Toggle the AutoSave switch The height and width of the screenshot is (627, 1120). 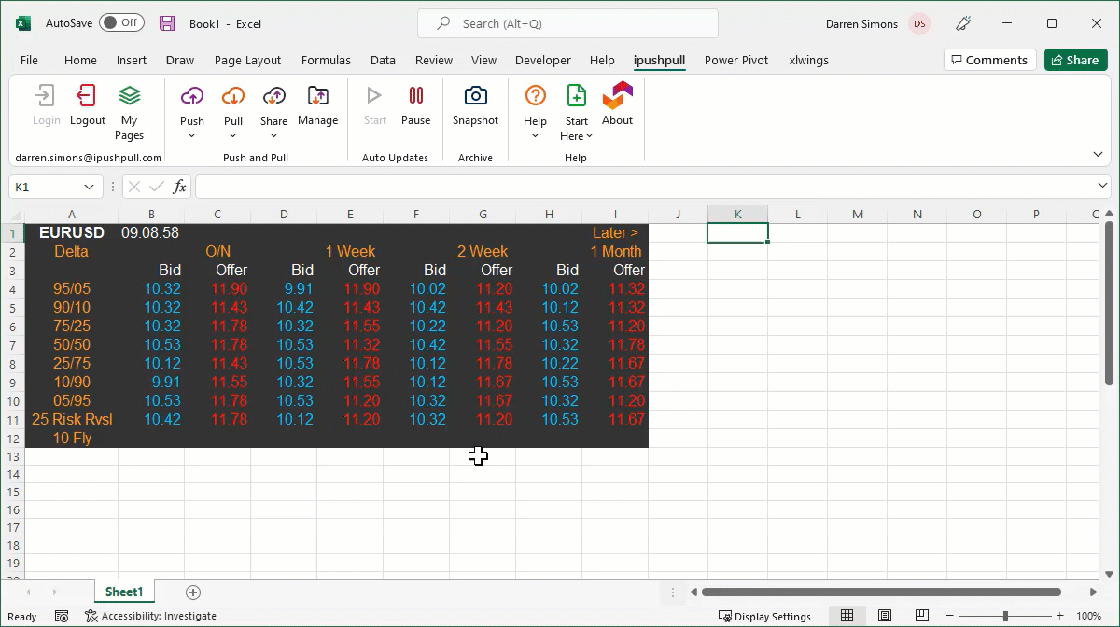[x=121, y=23]
